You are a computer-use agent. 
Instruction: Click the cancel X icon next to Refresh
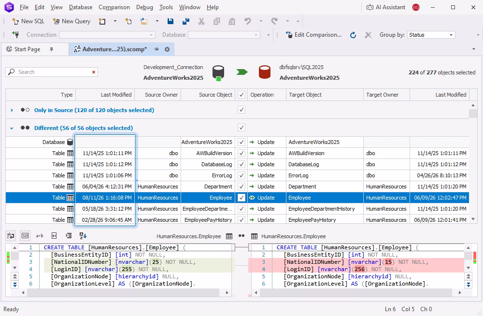tap(368, 35)
